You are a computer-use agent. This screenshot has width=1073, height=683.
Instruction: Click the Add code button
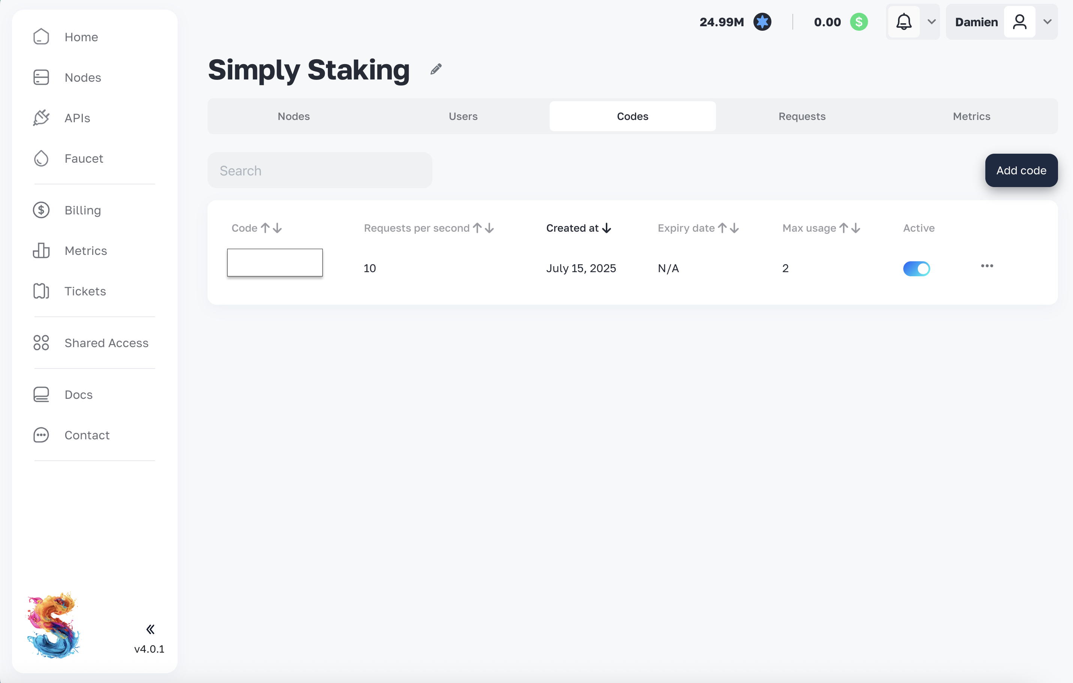click(x=1021, y=170)
